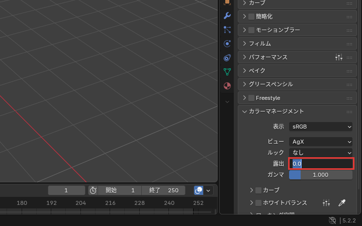Open the Material properties tab
The width and height of the screenshot is (362, 226).
227,86
